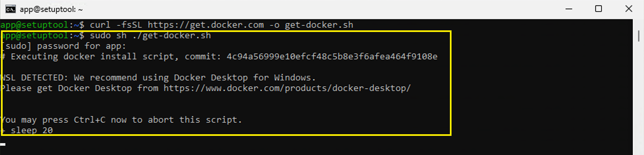Click the "sudo sh ./get-docker.sh" command text
Image resolution: width=644 pixels, height=155 pixels.
click(x=150, y=36)
